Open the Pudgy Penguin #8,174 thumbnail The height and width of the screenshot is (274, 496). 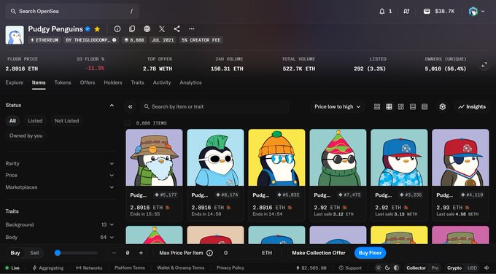(215, 157)
